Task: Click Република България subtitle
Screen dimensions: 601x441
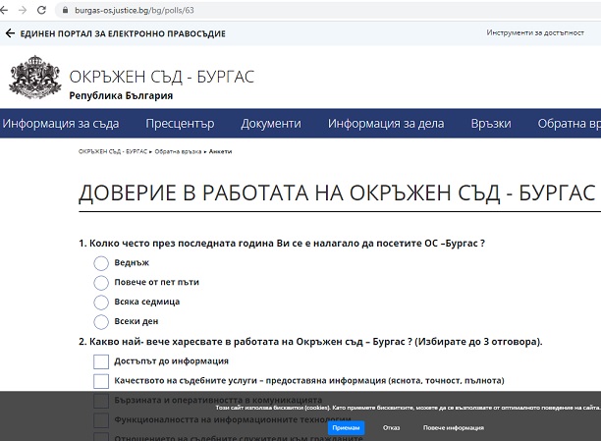Action: (121, 95)
